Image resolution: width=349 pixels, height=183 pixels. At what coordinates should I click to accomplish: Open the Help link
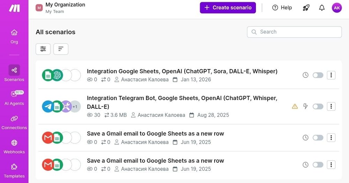pyautogui.click(x=282, y=8)
